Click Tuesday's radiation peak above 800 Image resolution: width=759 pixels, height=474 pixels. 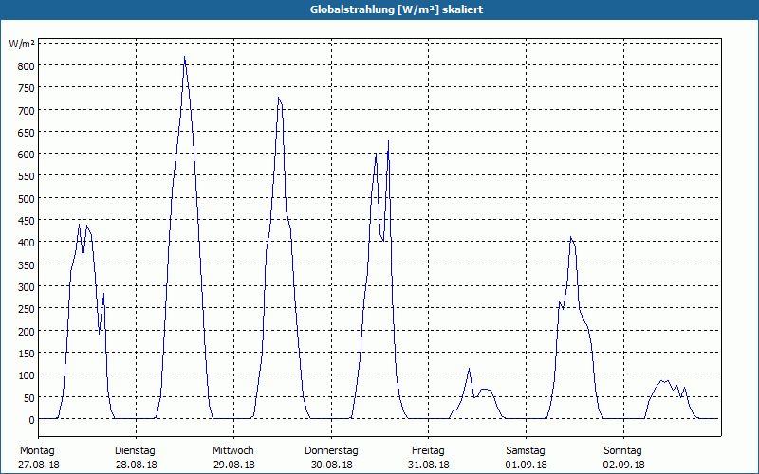[184, 57]
